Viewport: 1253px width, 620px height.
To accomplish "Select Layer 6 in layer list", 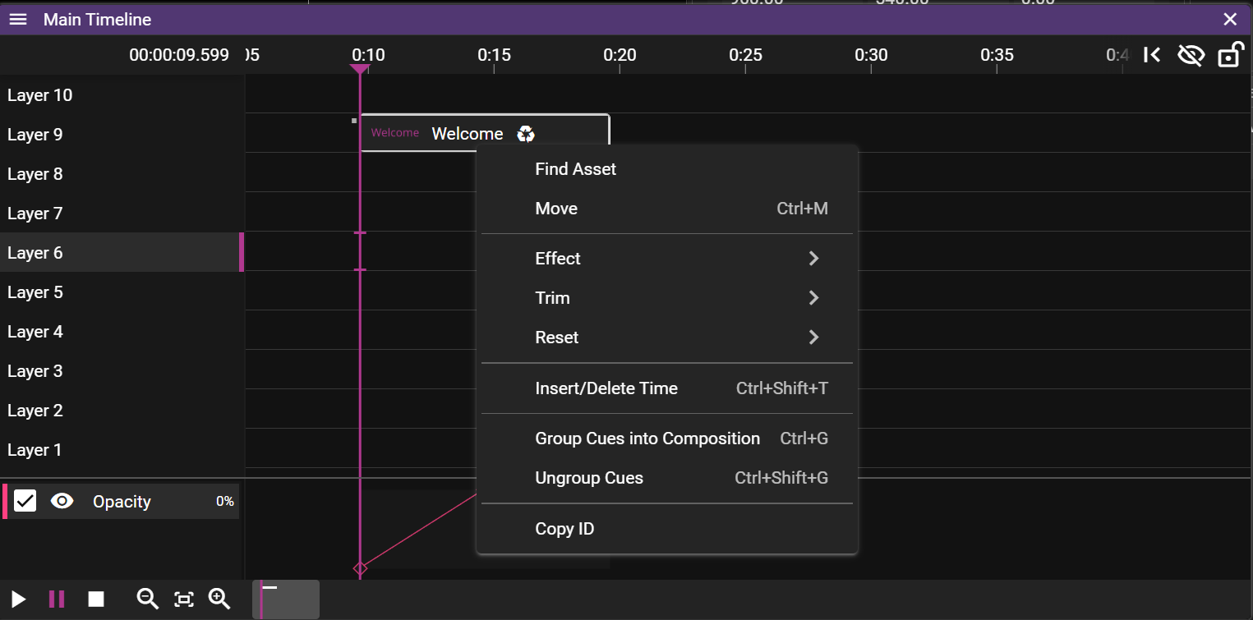I will tap(35, 253).
